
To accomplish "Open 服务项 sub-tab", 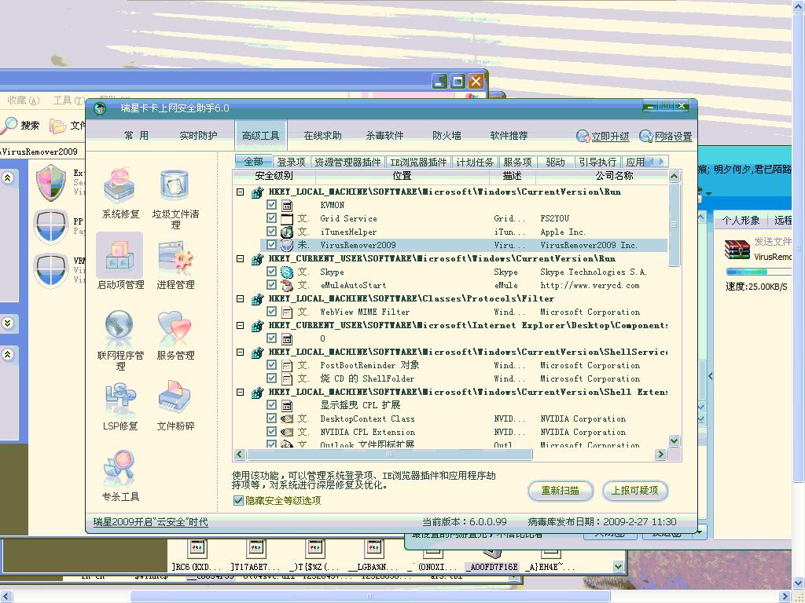I will (517, 162).
